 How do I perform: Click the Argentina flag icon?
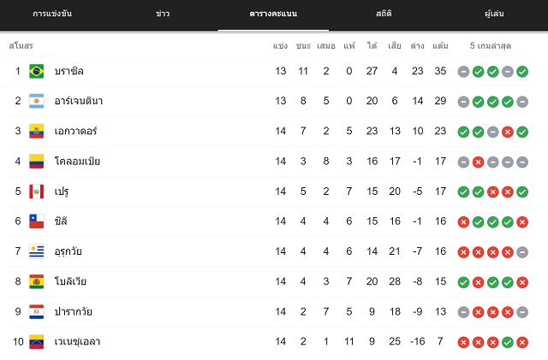click(x=36, y=101)
